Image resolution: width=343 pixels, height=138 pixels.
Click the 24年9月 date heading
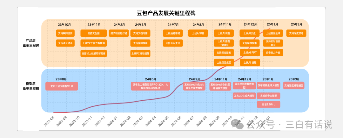pyautogui.click(x=194, y=79)
